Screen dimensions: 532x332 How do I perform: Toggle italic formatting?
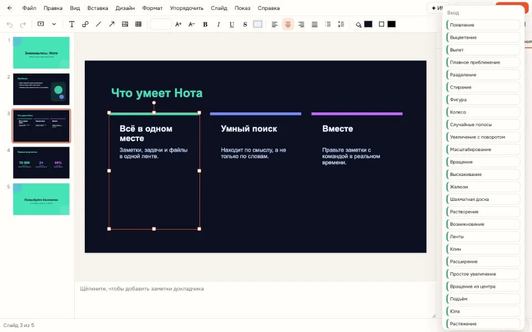pos(218,24)
